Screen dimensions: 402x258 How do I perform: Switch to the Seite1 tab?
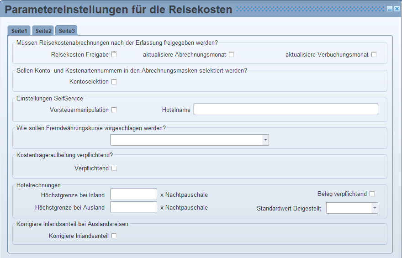point(19,31)
